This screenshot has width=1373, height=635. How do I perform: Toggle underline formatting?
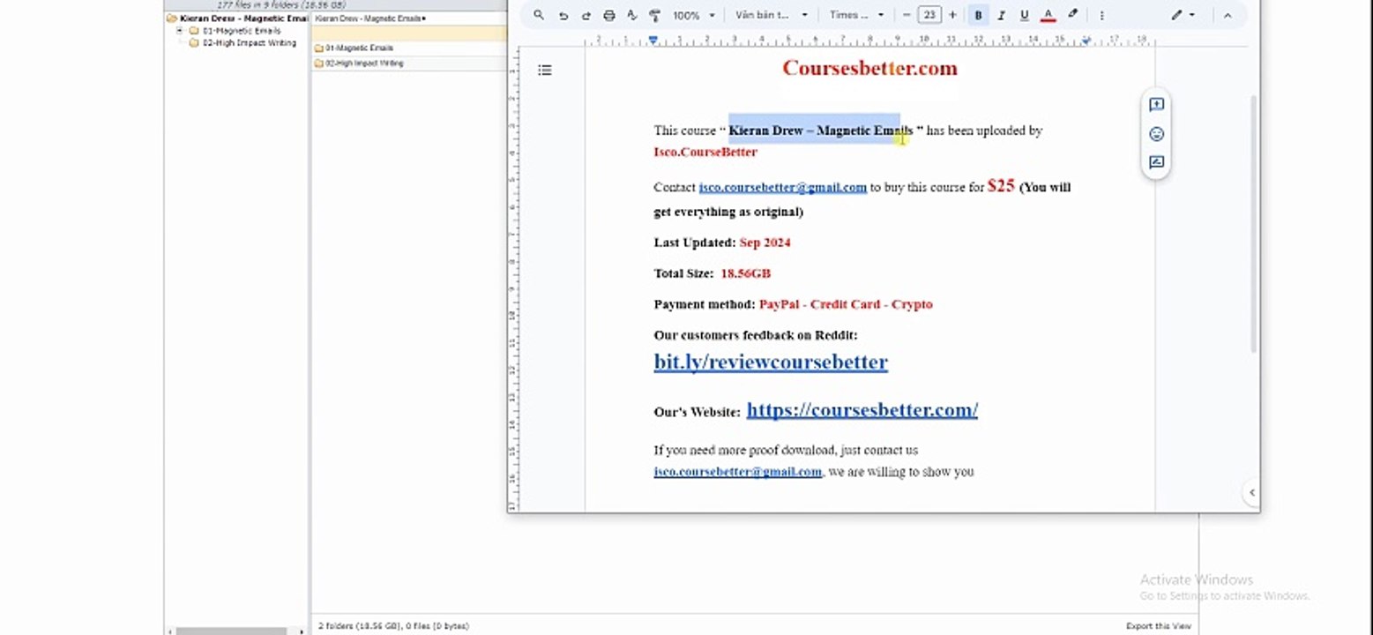coord(1024,15)
